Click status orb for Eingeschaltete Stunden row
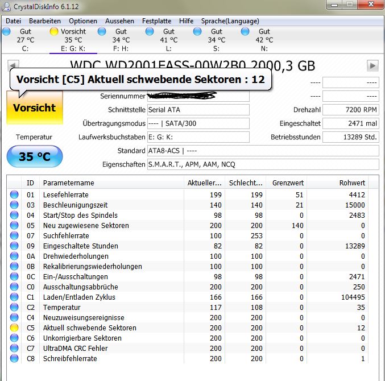Viewport: 385px width, 381px height. [x=14, y=246]
